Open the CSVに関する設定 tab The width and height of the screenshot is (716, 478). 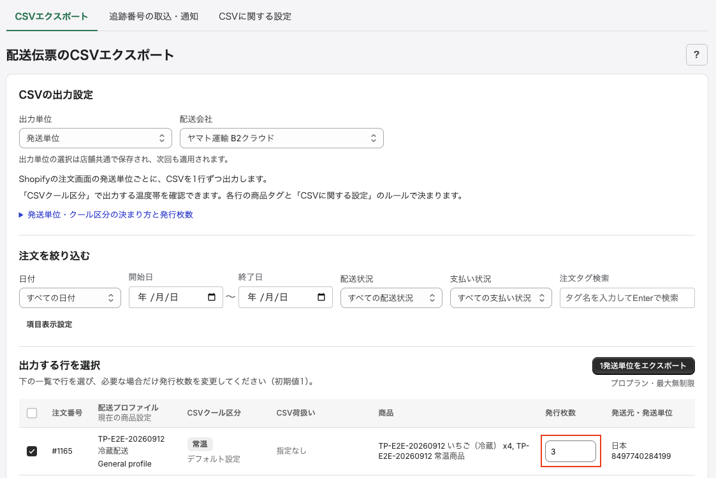pos(255,17)
